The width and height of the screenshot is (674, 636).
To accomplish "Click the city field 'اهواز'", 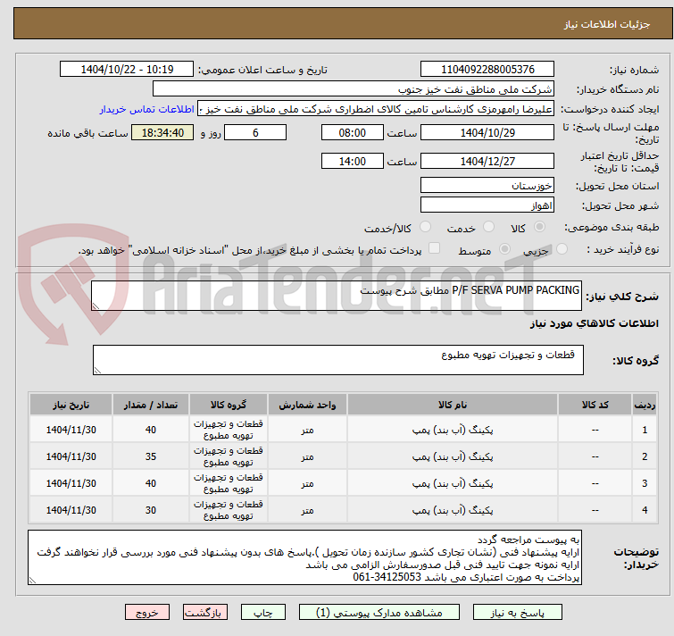I will (487, 205).
